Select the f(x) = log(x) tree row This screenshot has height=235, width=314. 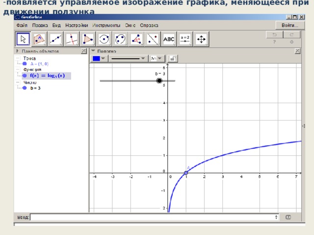46,76
